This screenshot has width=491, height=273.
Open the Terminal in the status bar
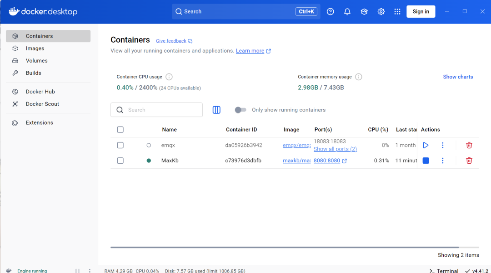pos(444,270)
